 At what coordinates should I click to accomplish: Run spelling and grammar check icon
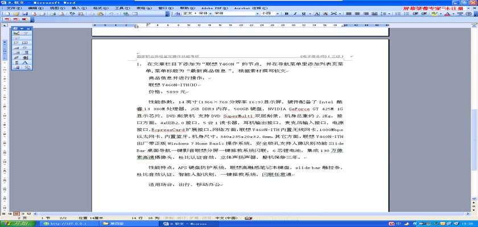pyautogui.click(x=72, y=14)
